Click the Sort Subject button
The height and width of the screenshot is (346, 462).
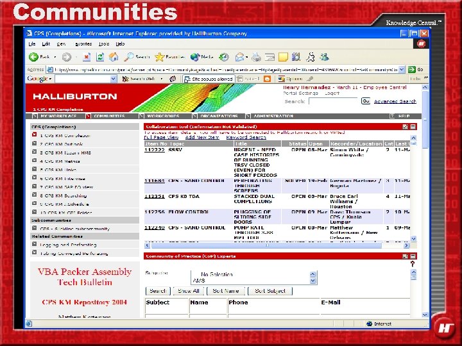click(x=270, y=291)
